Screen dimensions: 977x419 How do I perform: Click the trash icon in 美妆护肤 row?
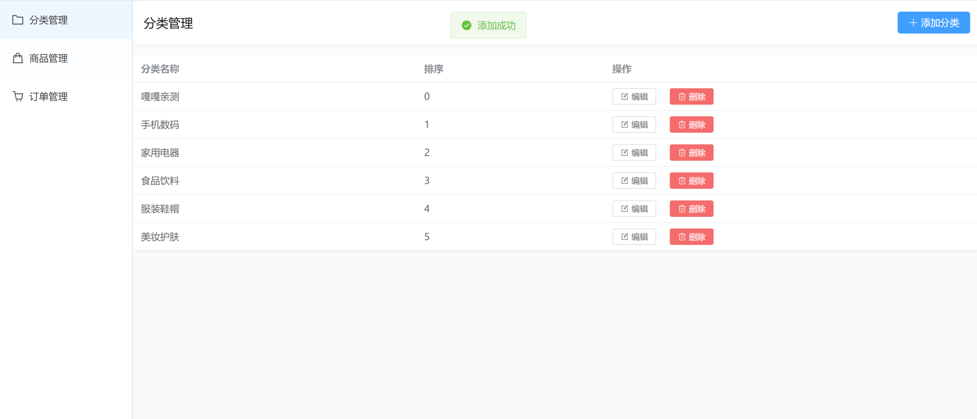point(682,237)
